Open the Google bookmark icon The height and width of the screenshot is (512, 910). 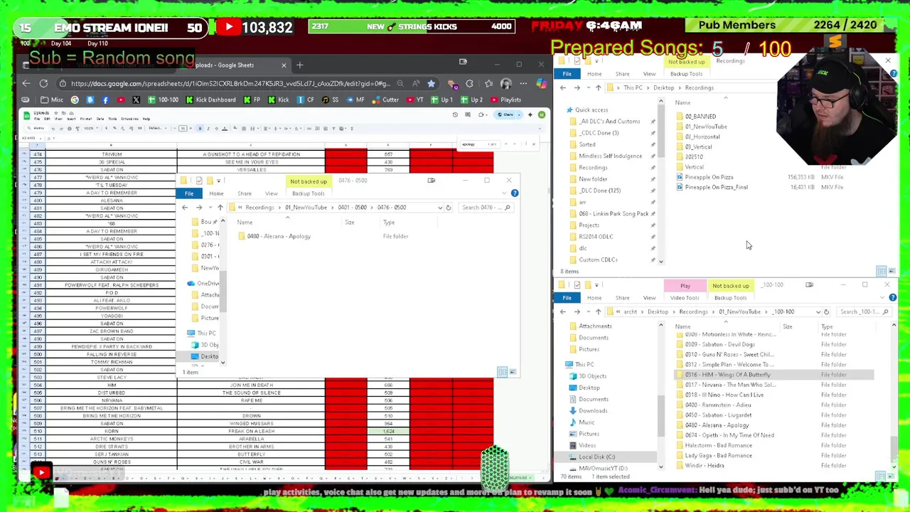coord(75,100)
